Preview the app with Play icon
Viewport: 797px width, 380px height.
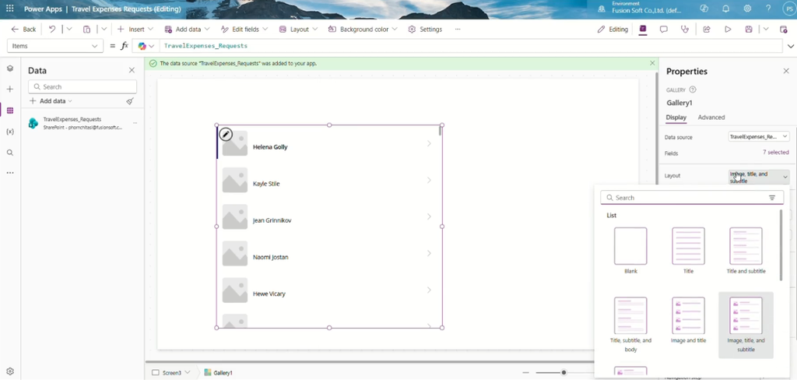pyautogui.click(x=728, y=30)
